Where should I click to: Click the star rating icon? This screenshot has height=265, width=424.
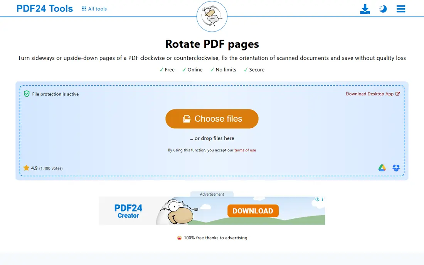coord(26,168)
